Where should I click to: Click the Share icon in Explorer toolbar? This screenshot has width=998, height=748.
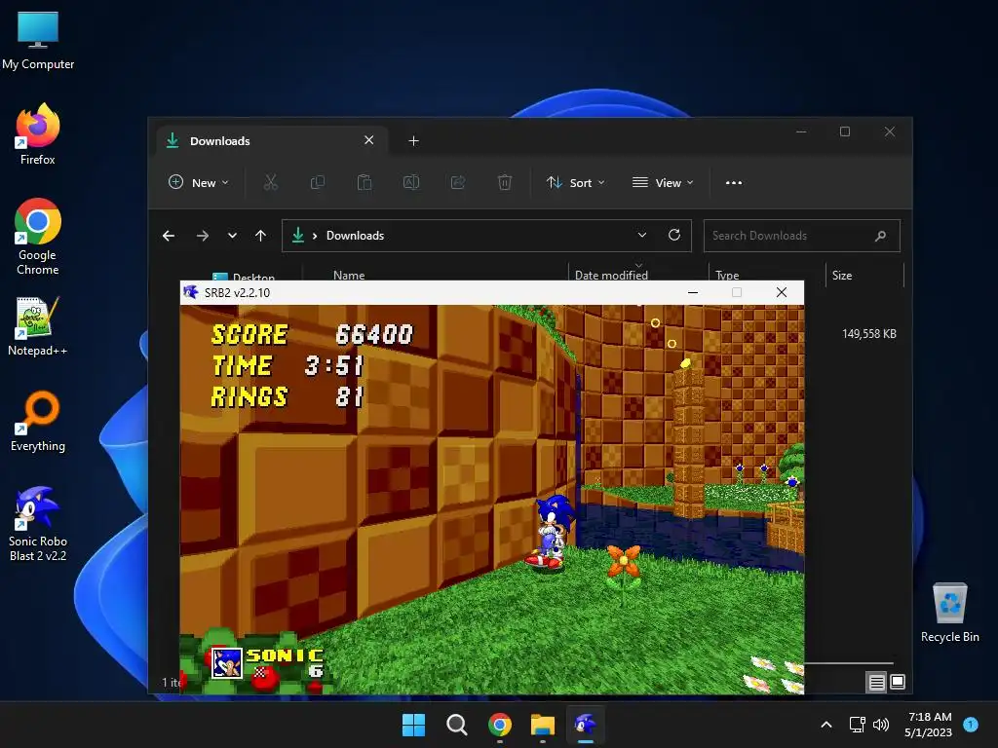click(458, 182)
